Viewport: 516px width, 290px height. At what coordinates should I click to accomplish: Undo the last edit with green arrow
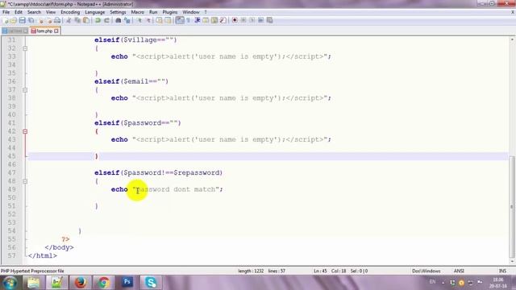click(98, 20)
